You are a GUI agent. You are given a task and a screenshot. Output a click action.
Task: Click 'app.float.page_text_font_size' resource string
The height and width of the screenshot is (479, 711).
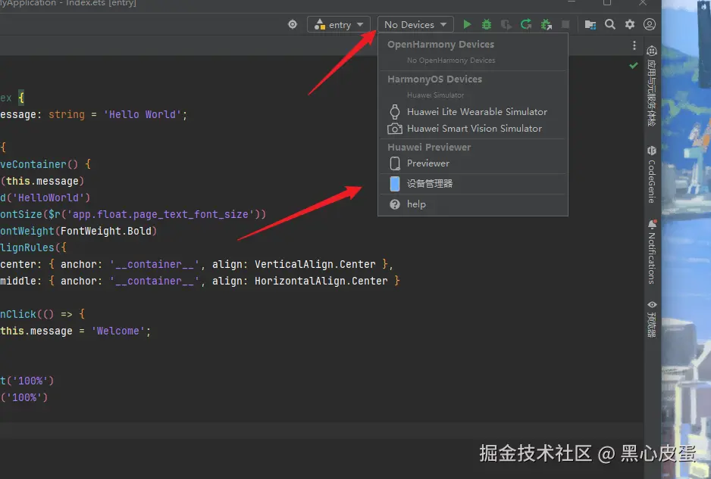pyautogui.click(x=161, y=215)
